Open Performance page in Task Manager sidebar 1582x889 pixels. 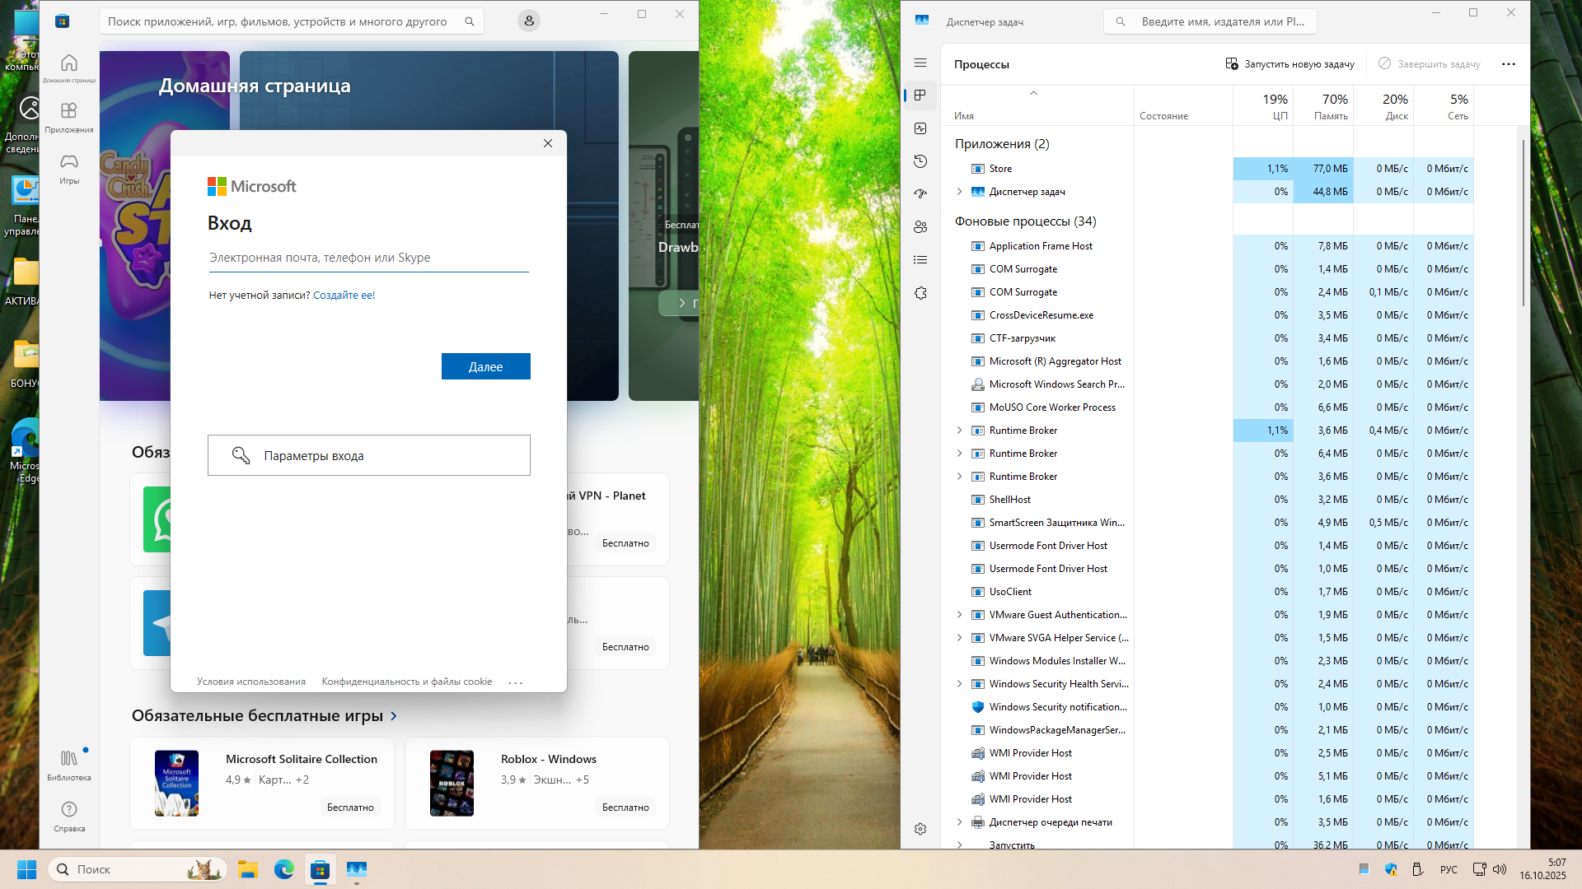[920, 128]
